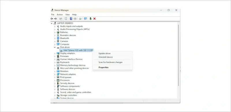Click the Bluetooth category icon
Image resolution: width=231 pixels, height=112 pixels.
(x=58, y=38)
